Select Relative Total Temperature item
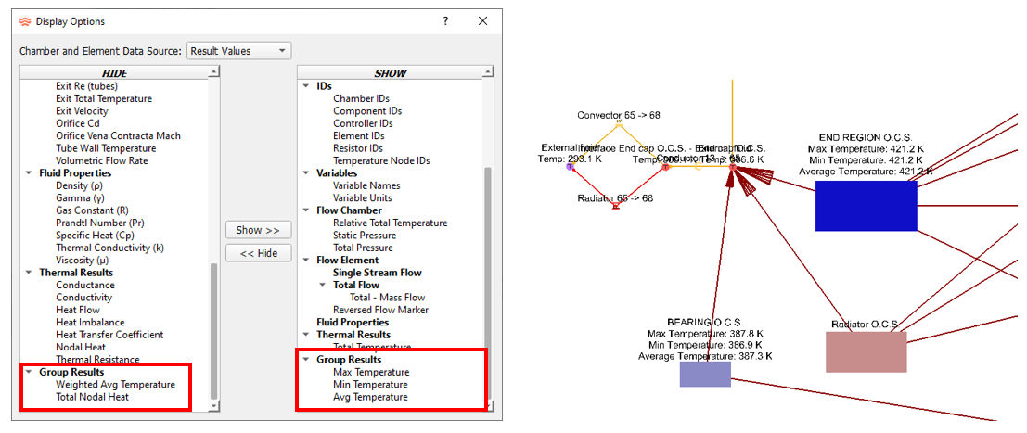The height and width of the screenshot is (433, 1027). click(391, 223)
